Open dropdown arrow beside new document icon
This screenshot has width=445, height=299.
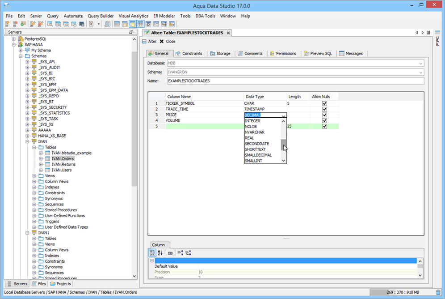98,24
